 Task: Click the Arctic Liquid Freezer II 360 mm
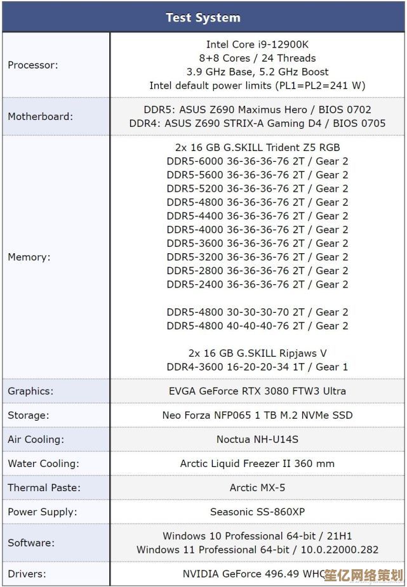(257, 463)
